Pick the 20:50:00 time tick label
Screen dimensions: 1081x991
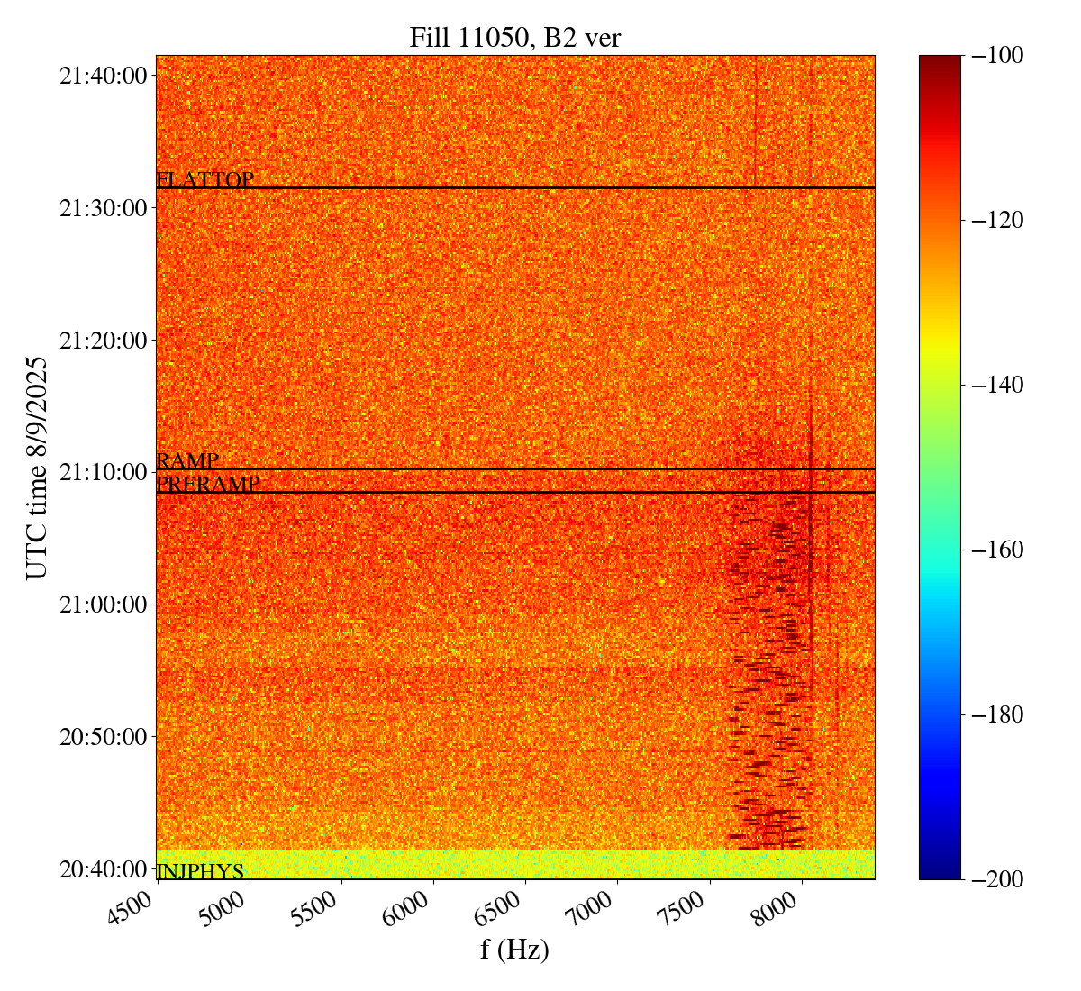coord(103,737)
